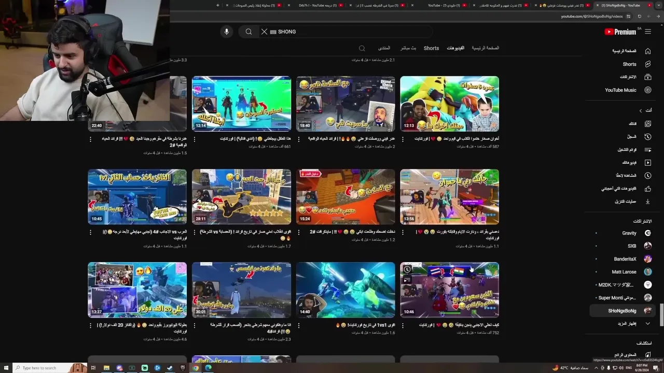Open File Explorer from the taskbar
The image size is (664, 373).
[x=106, y=368]
